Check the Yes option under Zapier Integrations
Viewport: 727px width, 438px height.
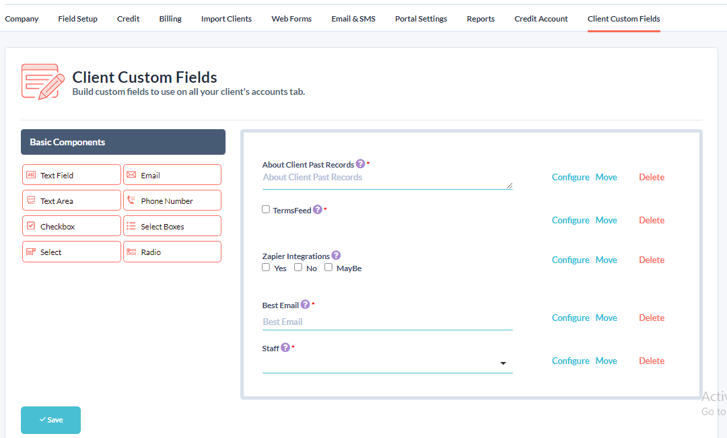(x=266, y=267)
